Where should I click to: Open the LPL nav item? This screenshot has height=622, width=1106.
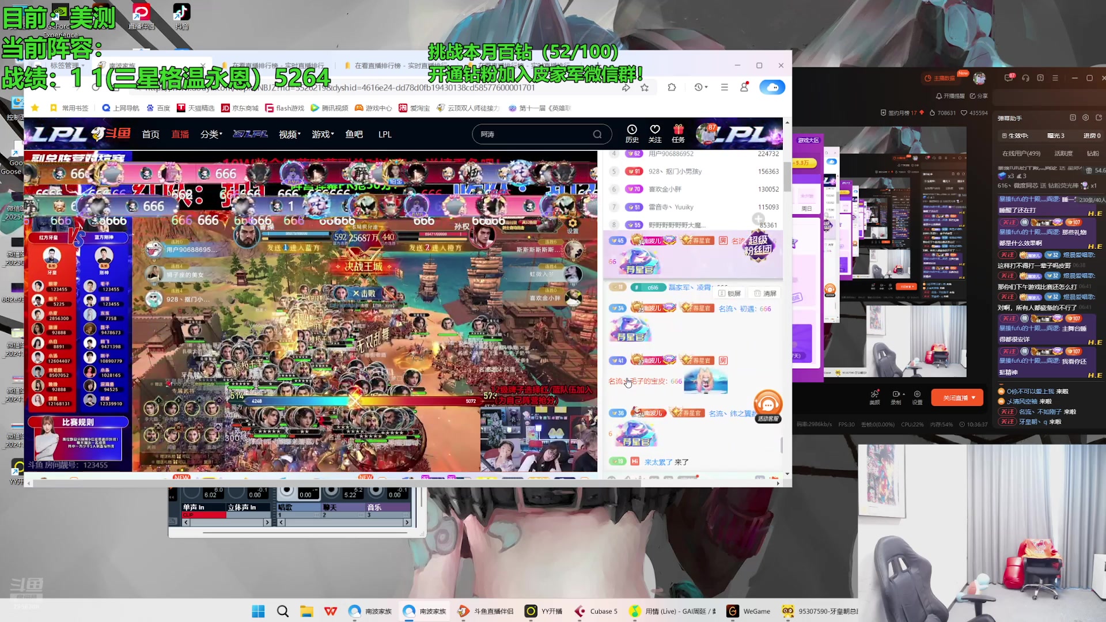(x=385, y=134)
